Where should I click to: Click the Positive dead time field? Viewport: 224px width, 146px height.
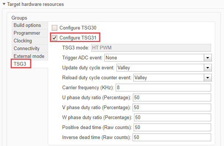click(172, 127)
